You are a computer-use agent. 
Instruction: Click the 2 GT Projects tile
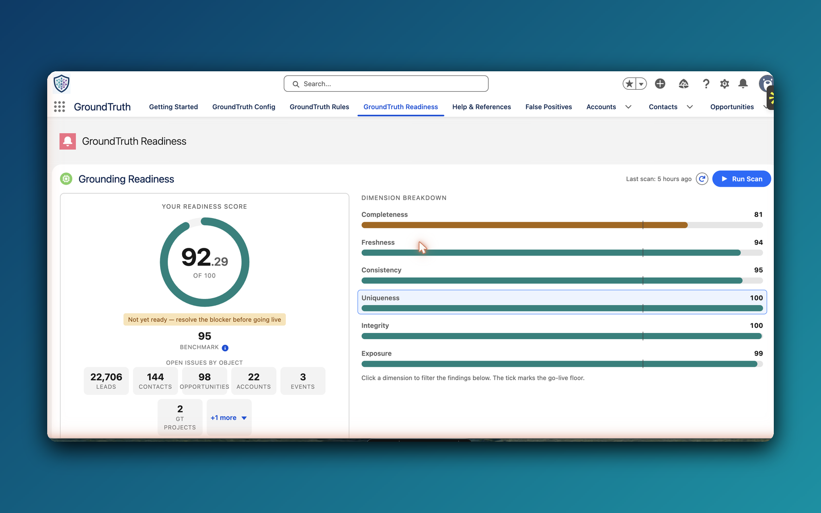[x=180, y=418]
